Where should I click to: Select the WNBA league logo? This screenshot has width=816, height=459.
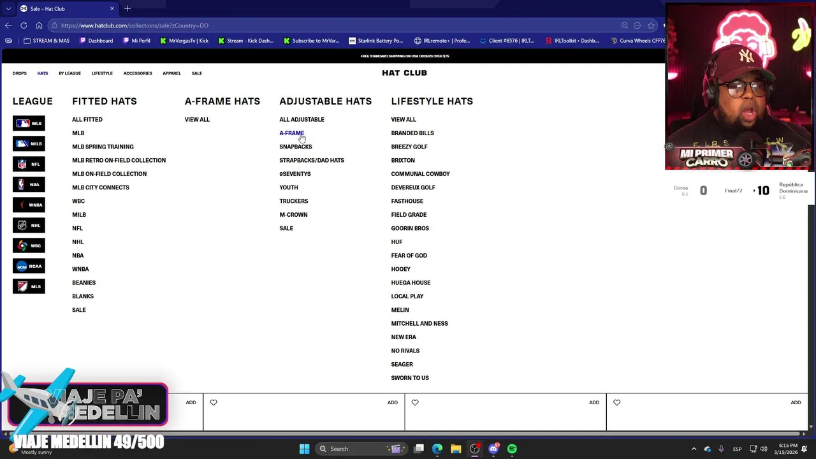tap(29, 205)
